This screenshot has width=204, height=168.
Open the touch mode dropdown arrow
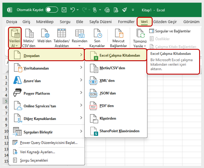[x=100, y=10]
